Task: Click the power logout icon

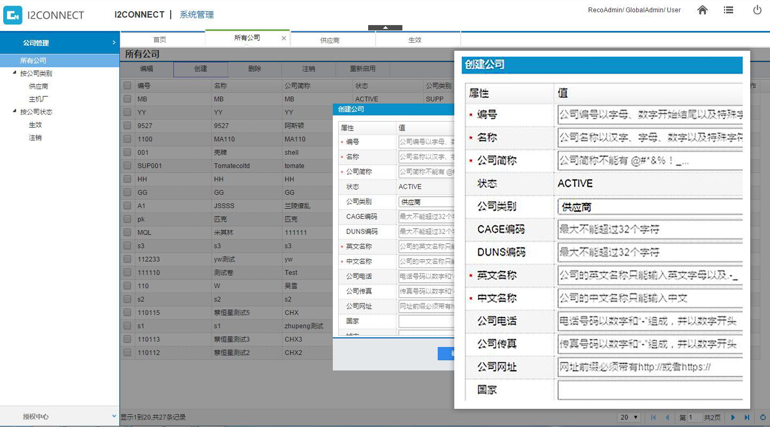Action: (757, 10)
